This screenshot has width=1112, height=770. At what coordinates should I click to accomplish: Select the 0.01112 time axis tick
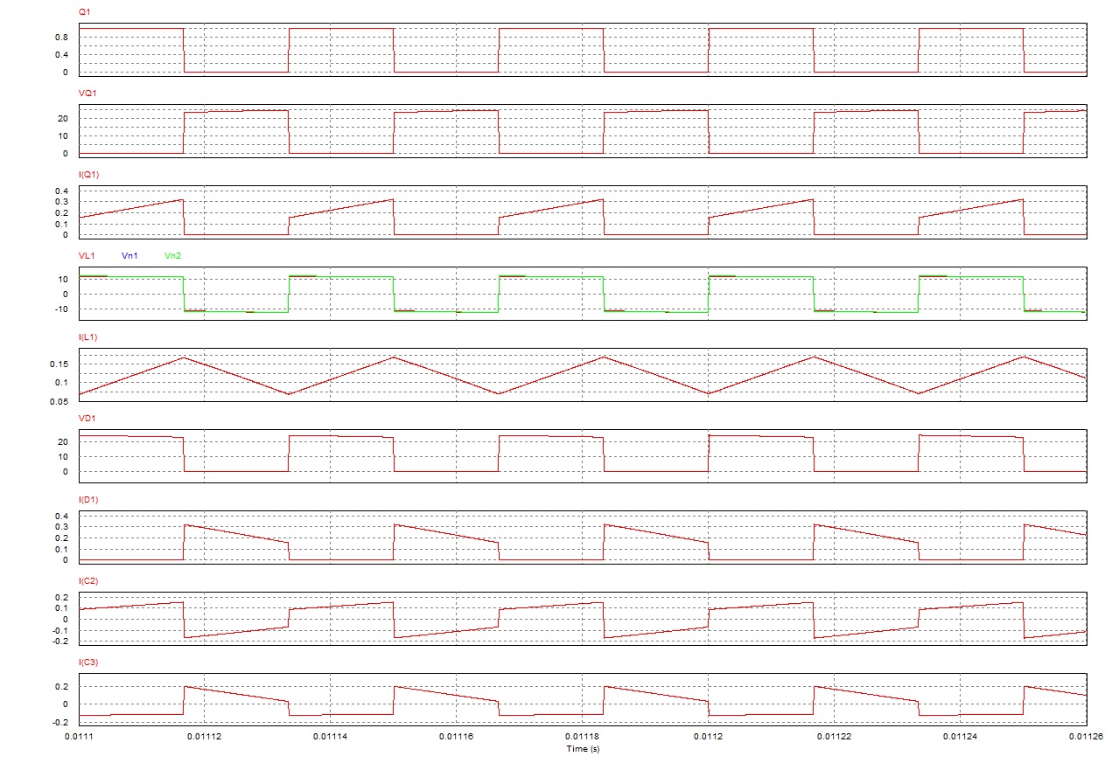coord(205,738)
